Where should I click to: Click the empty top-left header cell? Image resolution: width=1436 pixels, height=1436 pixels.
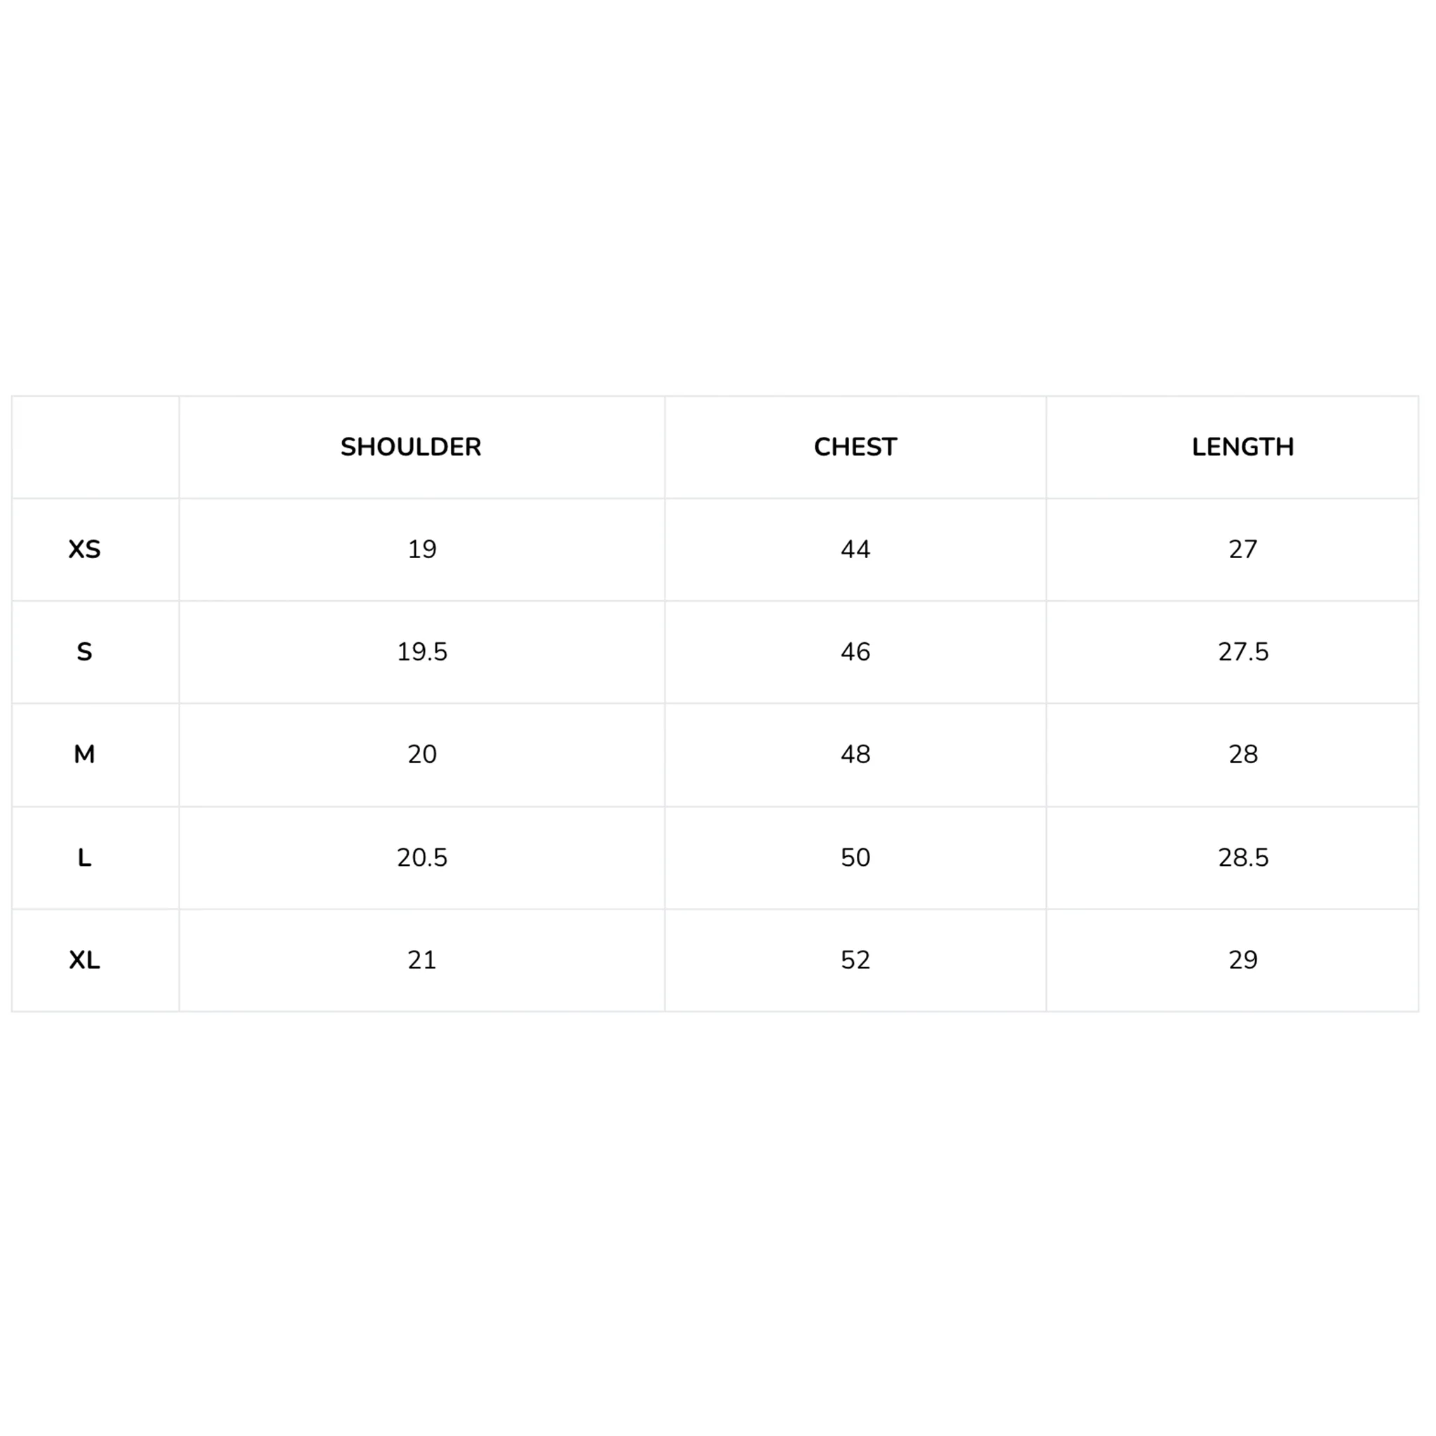(95, 447)
